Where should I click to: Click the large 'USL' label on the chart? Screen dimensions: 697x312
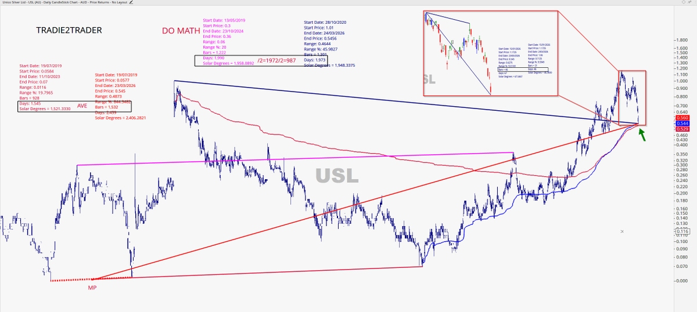coord(337,175)
